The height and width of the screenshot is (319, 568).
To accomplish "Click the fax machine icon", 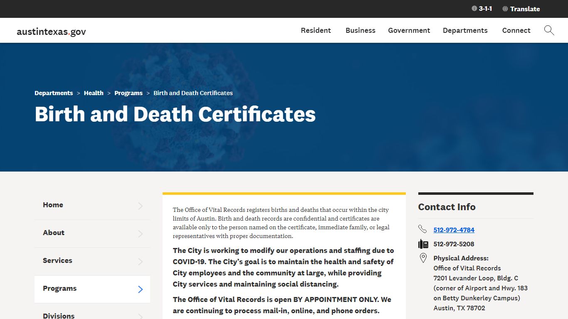I will coord(423,244).
